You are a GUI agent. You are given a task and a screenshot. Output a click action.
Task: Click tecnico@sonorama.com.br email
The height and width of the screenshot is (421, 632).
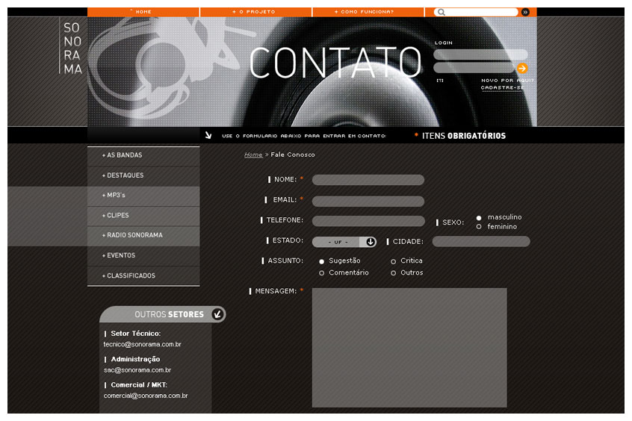click(x=142, y=344)
